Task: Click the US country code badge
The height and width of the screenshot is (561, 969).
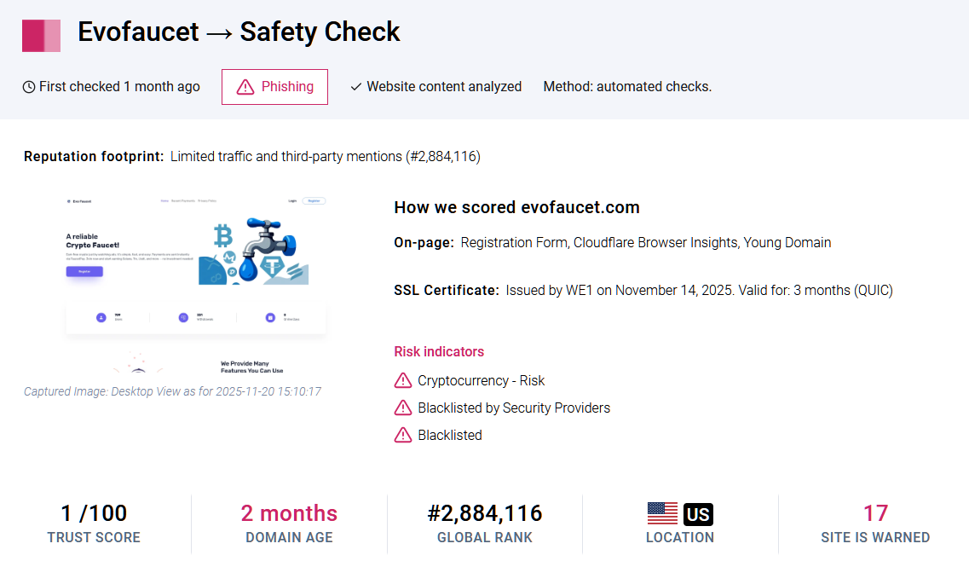Action: (700, 512)
